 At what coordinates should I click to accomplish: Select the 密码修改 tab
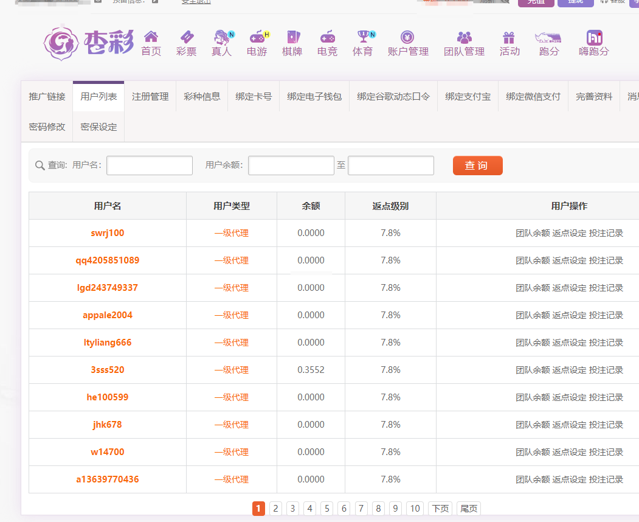point(47,127)
